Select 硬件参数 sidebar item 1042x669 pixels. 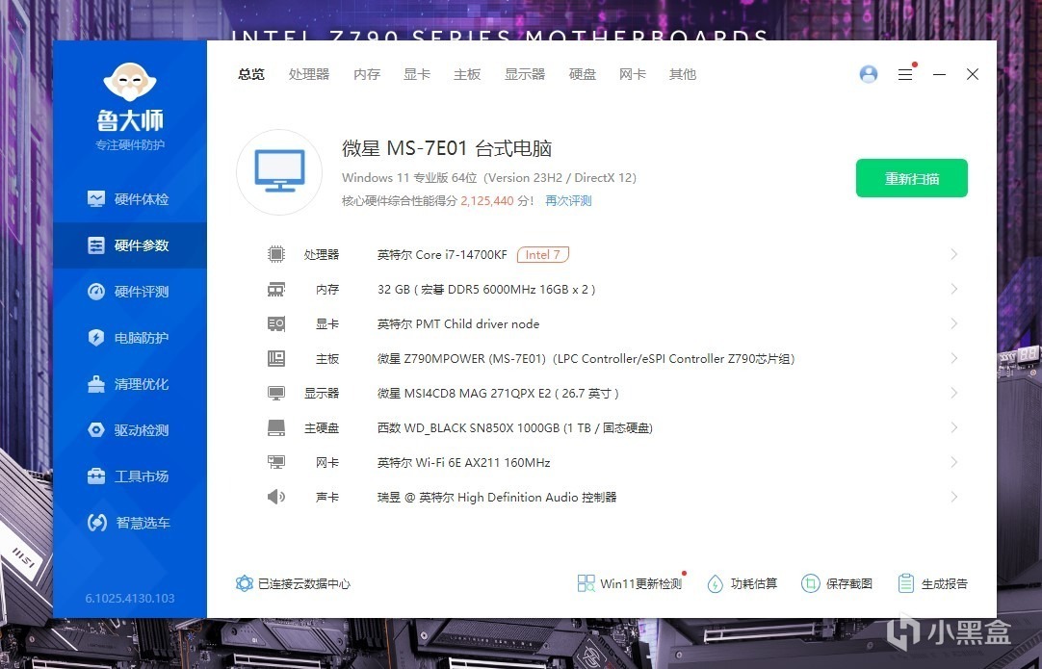pos(130,245)
